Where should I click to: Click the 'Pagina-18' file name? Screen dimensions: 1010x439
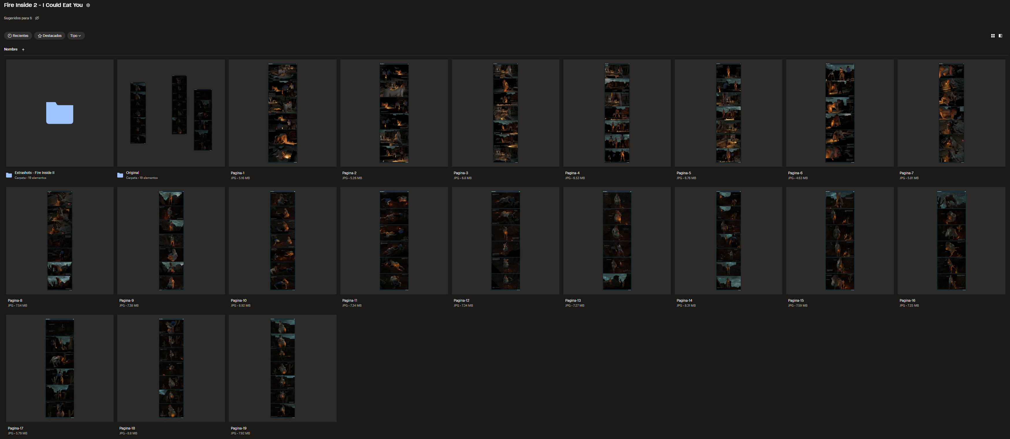pos(127,428)
